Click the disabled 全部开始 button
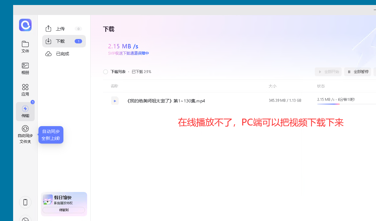This screenshot has width=376, height=221. tap(328, 71)
